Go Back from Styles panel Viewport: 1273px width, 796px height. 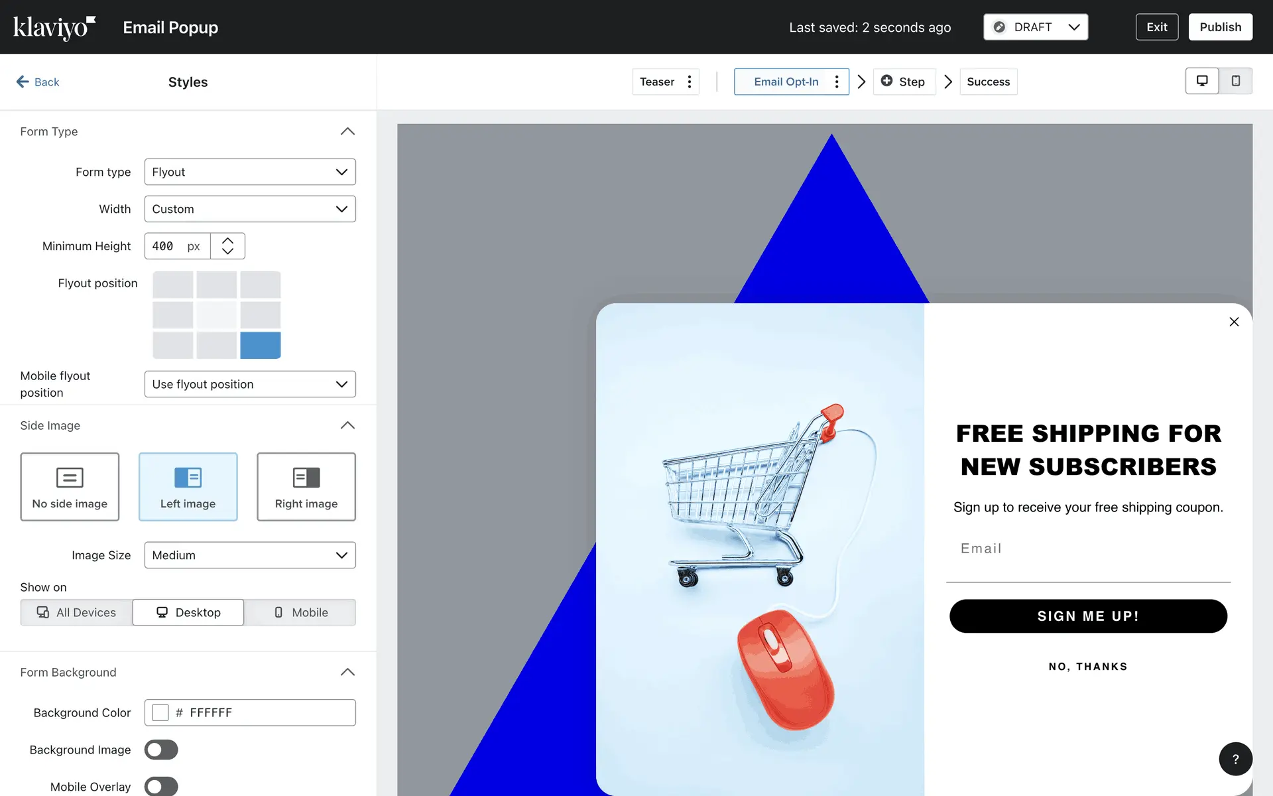pos(38,82)
